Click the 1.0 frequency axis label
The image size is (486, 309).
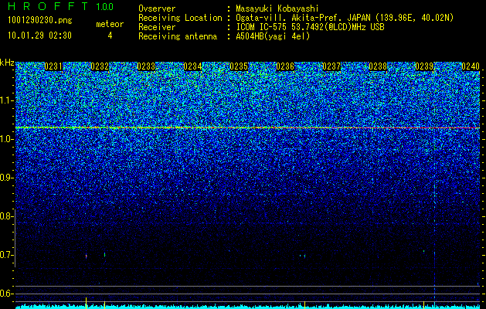[6, 139]
